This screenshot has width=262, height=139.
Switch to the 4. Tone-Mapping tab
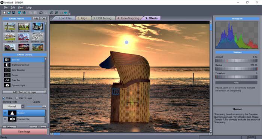[129, 18]
